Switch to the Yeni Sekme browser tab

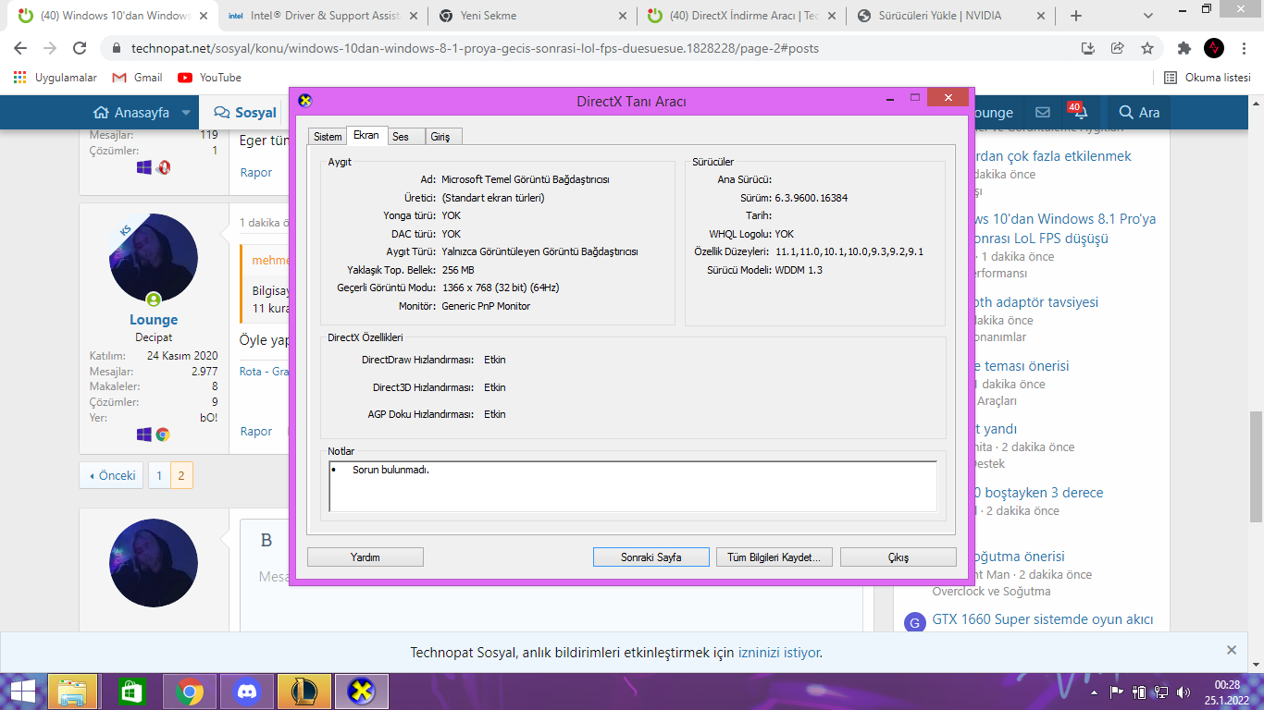point(533,16)
